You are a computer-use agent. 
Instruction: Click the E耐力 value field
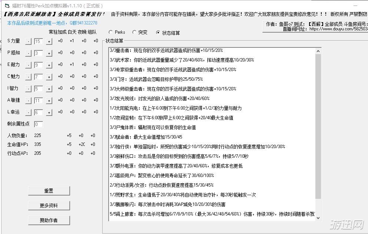(39, 65)
